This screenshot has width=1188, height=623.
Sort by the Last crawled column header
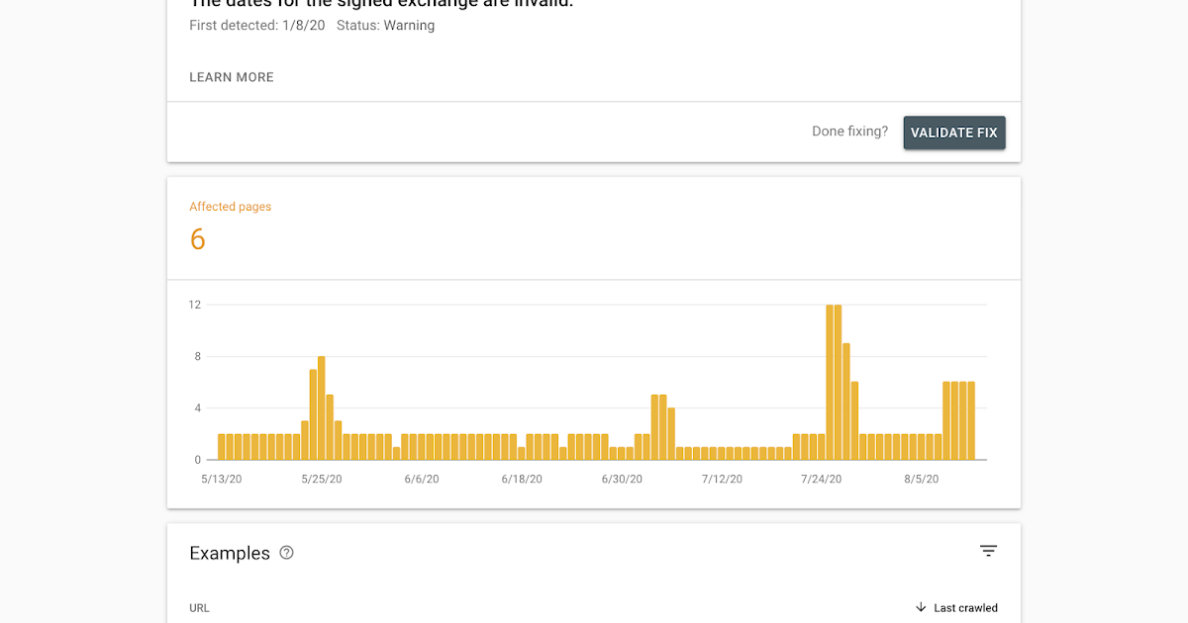coord(965,608)
